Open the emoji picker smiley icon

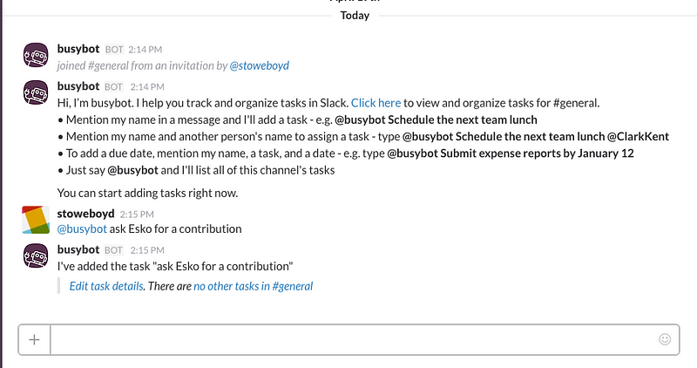click(x=665, y=339)
